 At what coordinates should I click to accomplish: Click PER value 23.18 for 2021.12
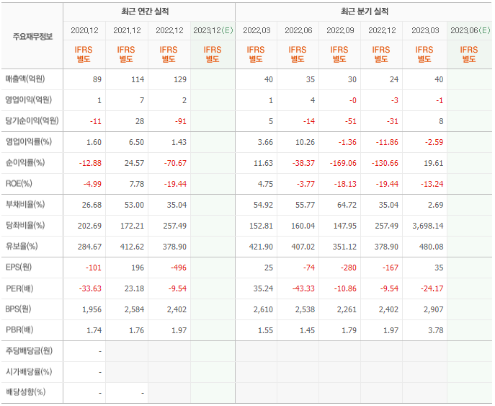[x=135, y=288]
